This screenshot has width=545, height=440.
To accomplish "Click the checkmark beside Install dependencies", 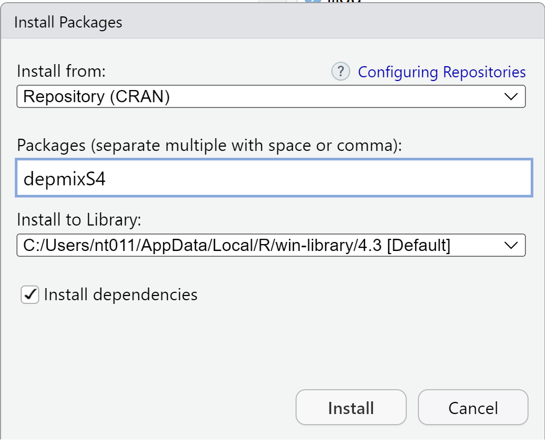I will click(30, 294).
